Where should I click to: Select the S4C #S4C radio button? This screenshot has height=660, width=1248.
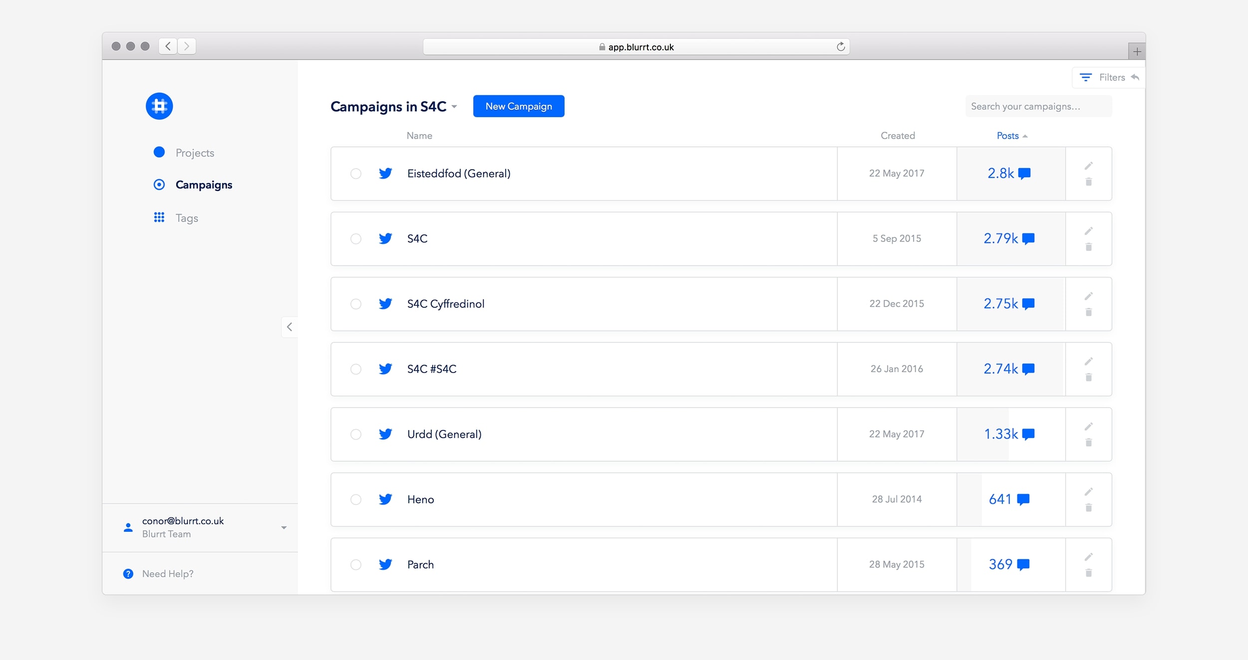click(x=356, y=369)
